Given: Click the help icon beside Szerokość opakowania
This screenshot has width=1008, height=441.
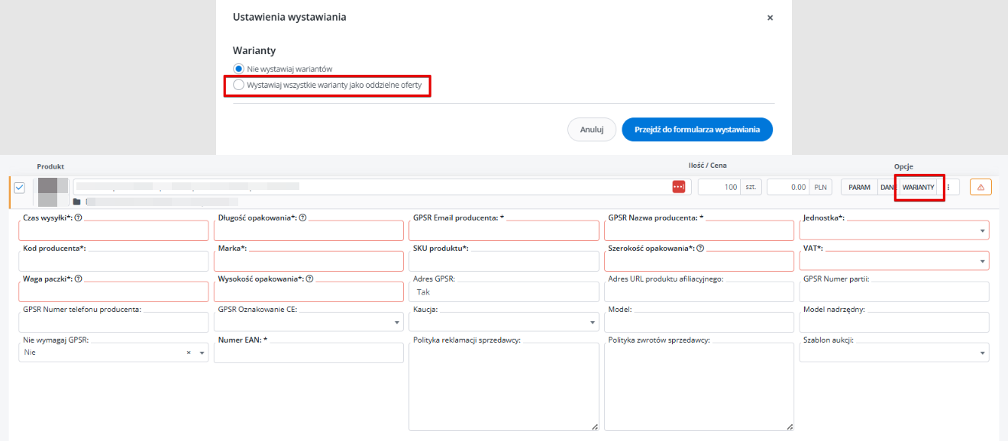Looking at the screenshot, I should 700,248.
